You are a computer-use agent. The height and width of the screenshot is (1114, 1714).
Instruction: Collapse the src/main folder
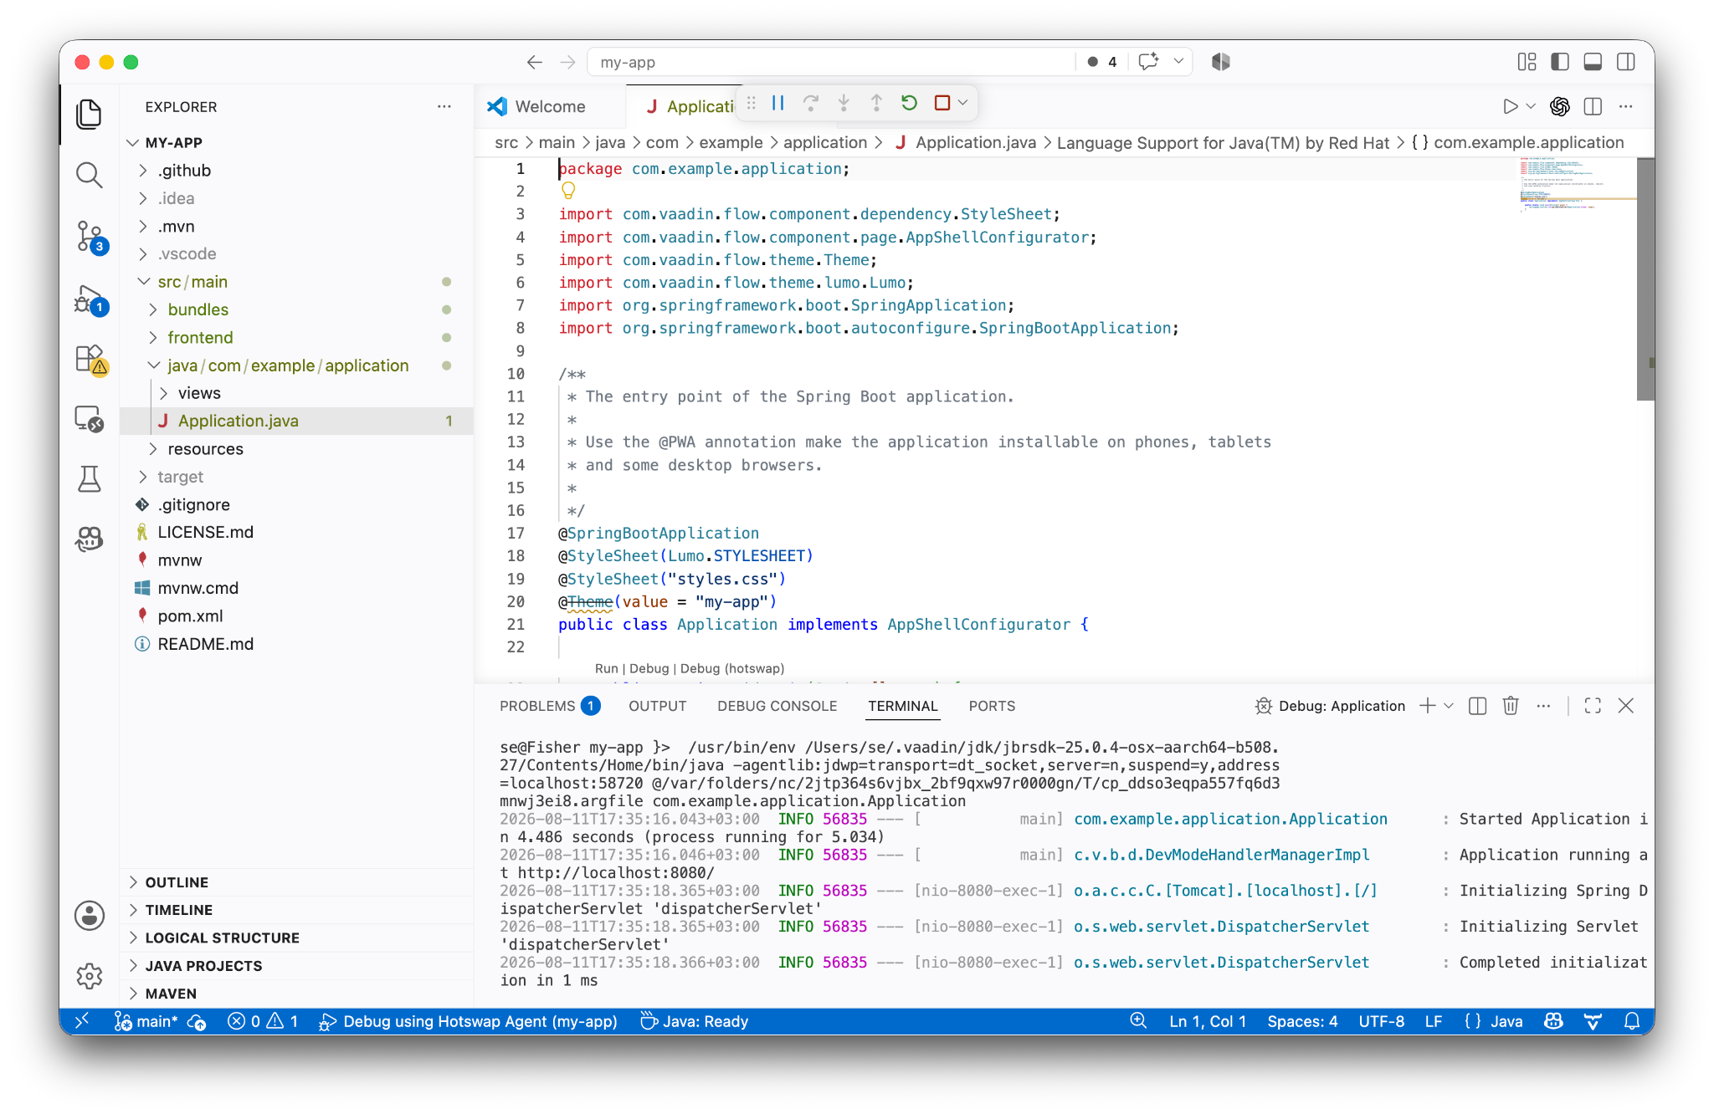pyautogui.click(x=296, y=282)
